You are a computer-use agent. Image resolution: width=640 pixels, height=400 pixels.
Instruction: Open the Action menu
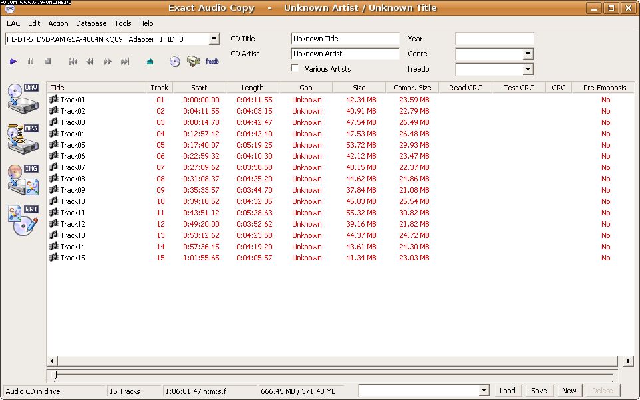[58, 23]
